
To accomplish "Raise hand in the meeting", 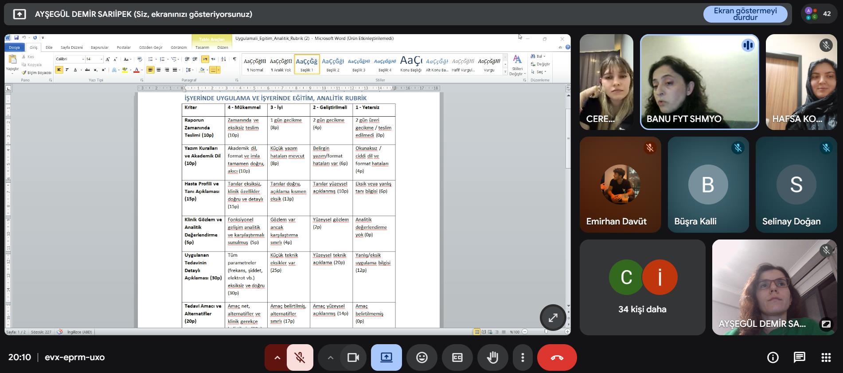I will pos(492,357).
